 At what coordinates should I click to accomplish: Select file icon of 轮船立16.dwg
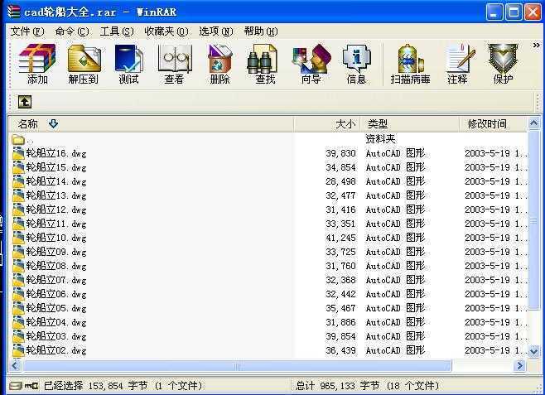click(18, 153)
